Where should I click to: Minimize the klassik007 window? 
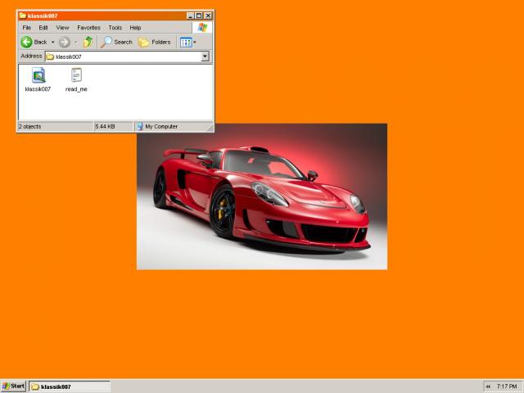pos(190,16)
